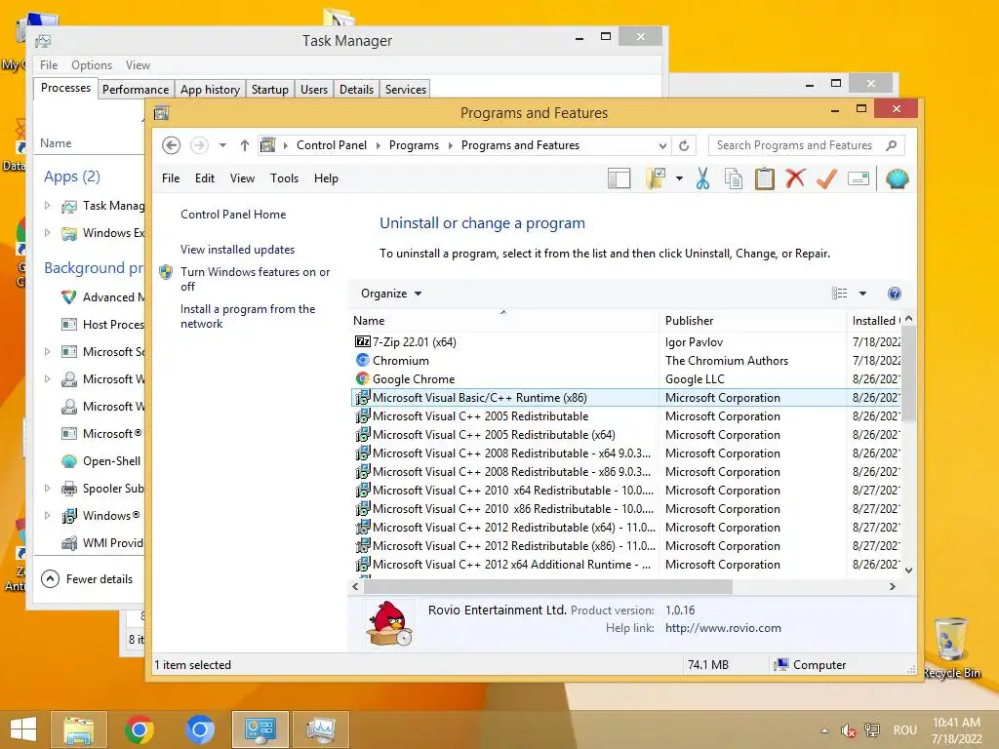
Task: Switch to Control Panel taskbar button
Action: (260, 729)
